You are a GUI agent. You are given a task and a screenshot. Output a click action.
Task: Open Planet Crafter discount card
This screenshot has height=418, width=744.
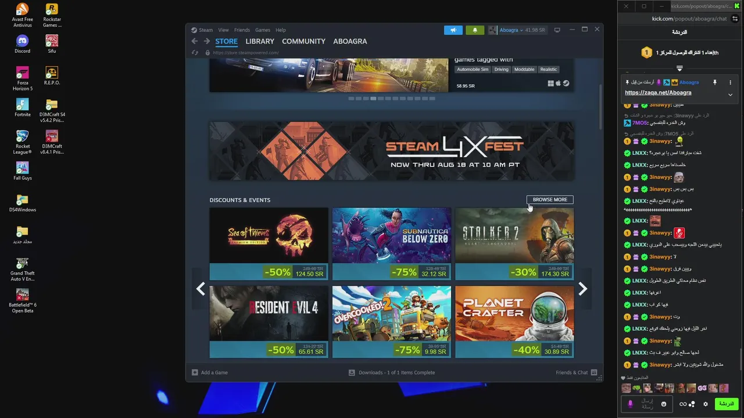point(514,322)
